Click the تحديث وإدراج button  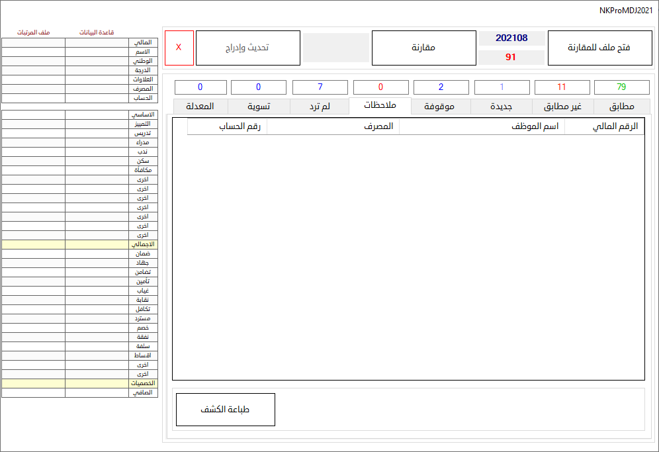click(x=248, y=48)
